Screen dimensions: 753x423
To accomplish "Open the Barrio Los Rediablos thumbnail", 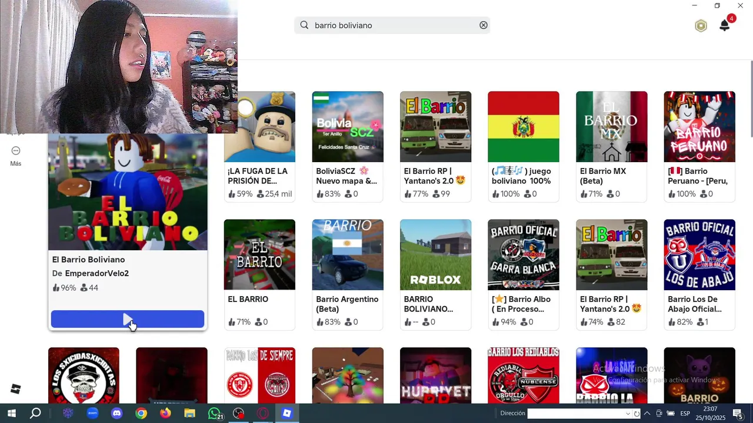I will (524, 375).
